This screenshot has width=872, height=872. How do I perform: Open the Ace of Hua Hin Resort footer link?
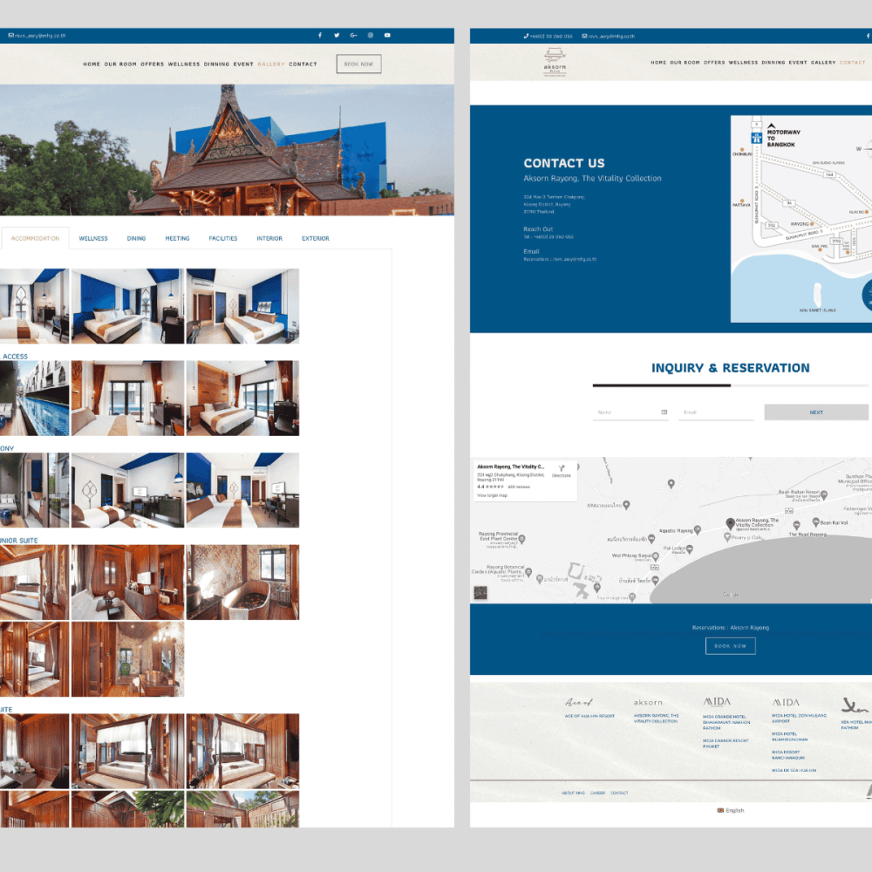tap(589, 716)
